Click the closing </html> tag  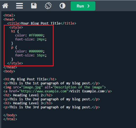point(10,119)
